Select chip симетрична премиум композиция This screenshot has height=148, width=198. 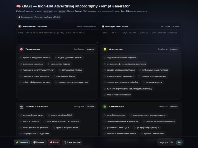pos(121,121)
